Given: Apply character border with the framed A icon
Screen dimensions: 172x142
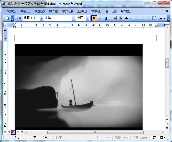Looking at the screenshot, I should [x=115, y=18].
